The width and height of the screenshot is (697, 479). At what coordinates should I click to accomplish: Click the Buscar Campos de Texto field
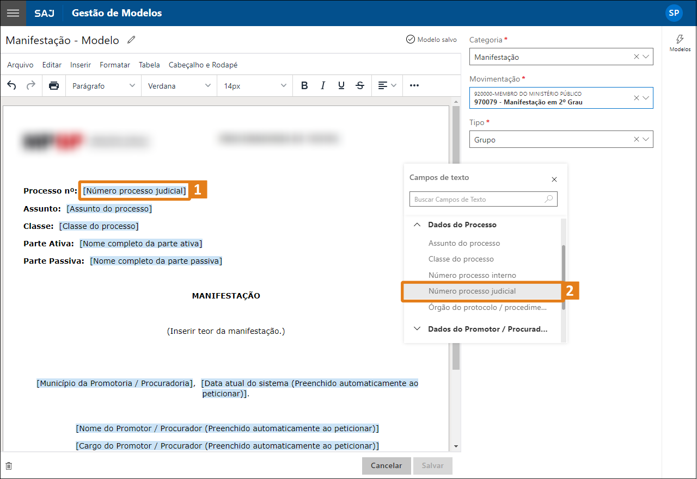click(478, 200)
